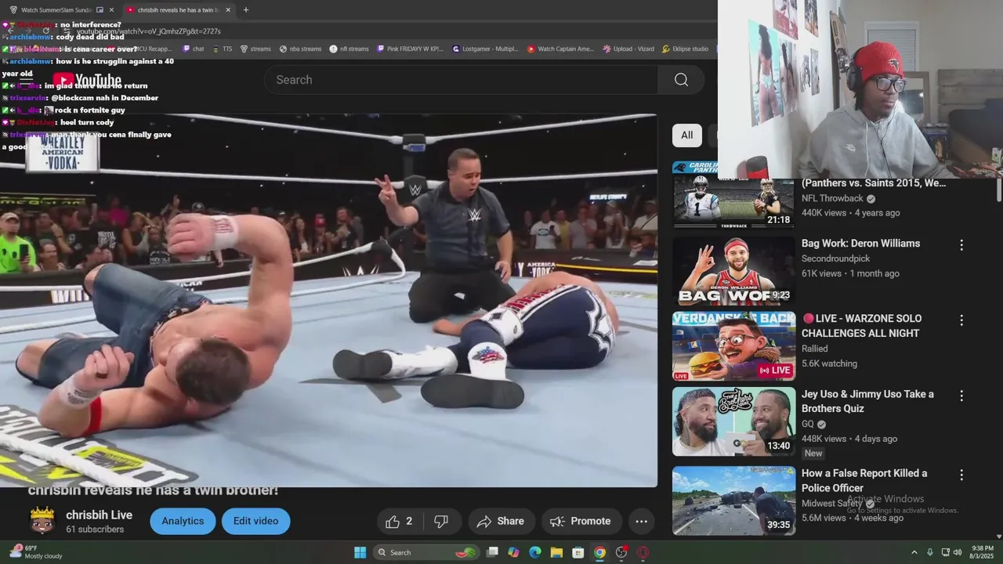Click the browser address bar URL
The width and height of the screenshot is (1003, 564).
click(149, 31)
